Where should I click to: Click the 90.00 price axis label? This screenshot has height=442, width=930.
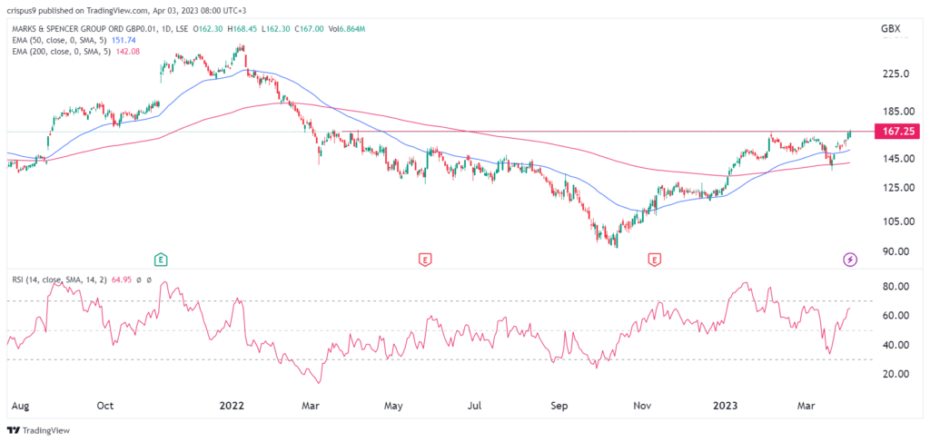(x=896, y=251)
